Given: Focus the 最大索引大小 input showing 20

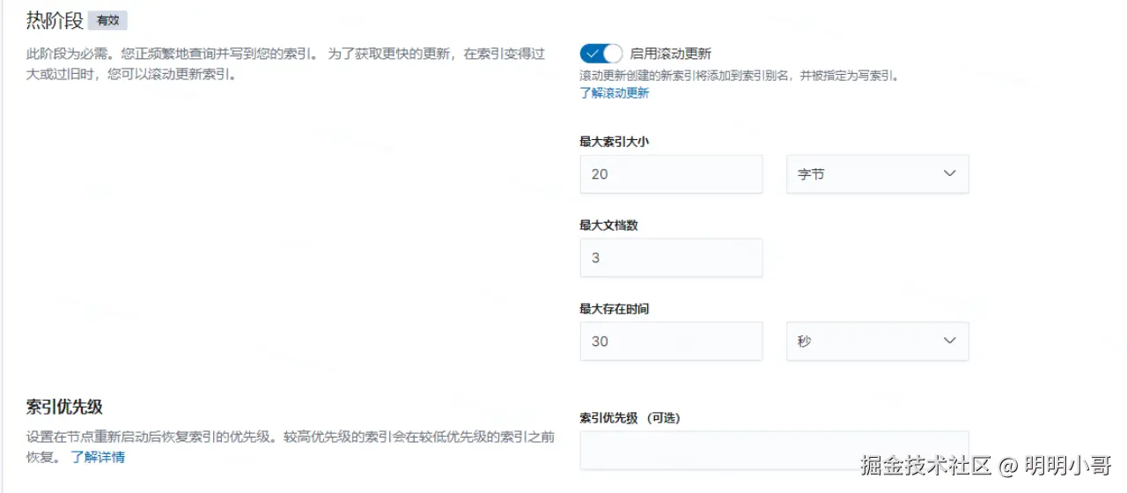Looking at the screenshot, I should pyautogui.click(x=671, y=174).
